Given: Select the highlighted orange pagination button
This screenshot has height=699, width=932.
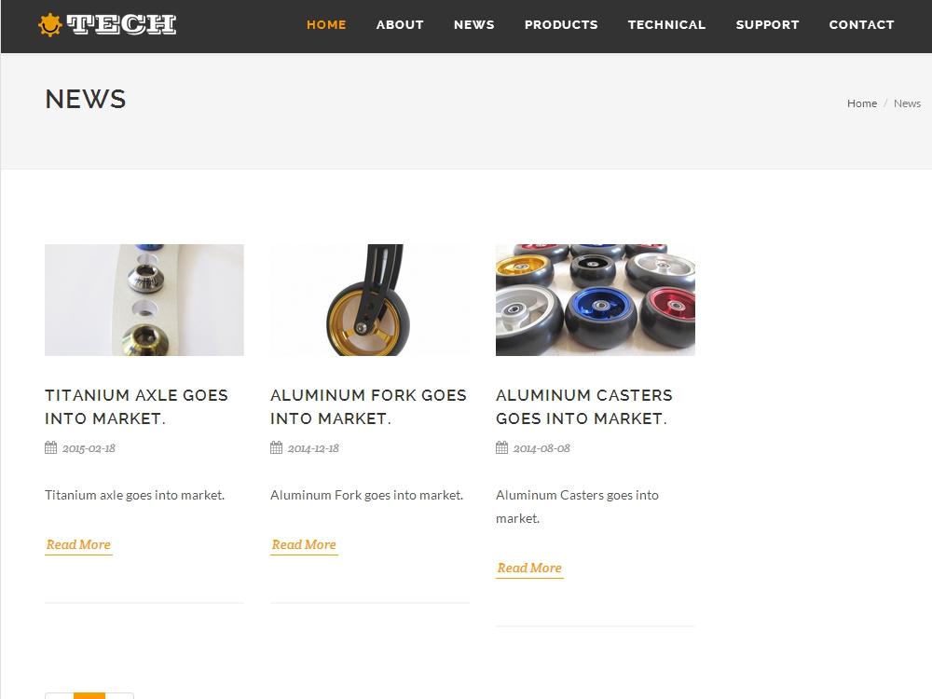Looking at the screenshot, I should coord(89,695).
